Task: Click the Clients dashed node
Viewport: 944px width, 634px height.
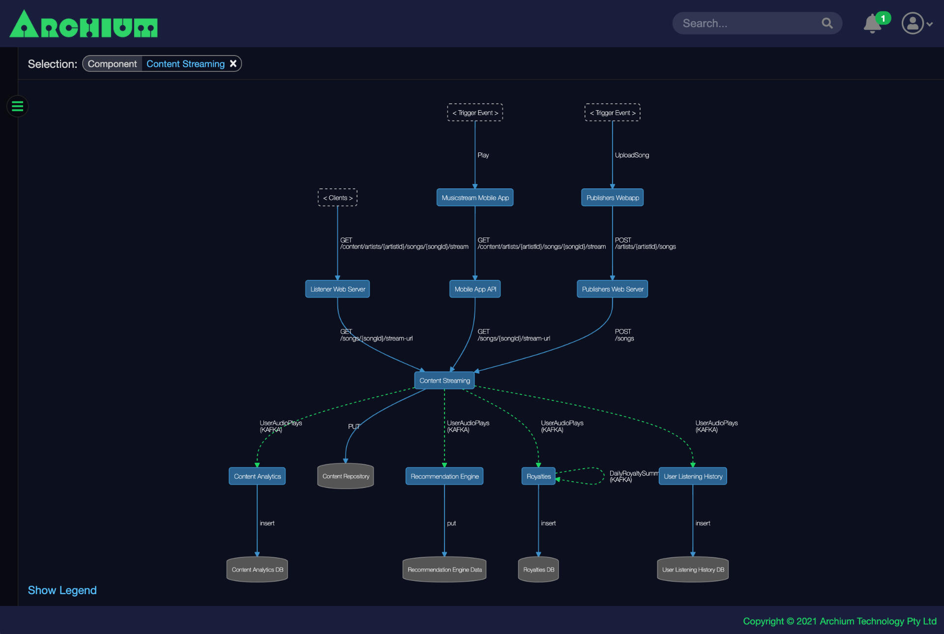Action: [x=337, y=197]
